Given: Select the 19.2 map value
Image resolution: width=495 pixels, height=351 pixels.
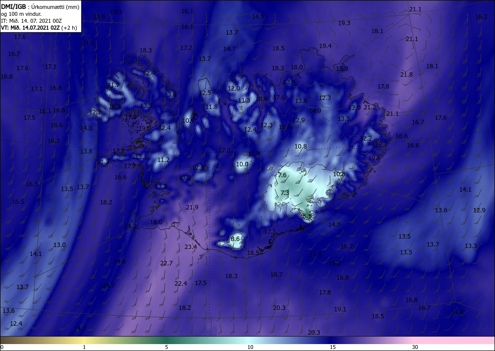Looking at the screenshot, I should coord(381,144).
